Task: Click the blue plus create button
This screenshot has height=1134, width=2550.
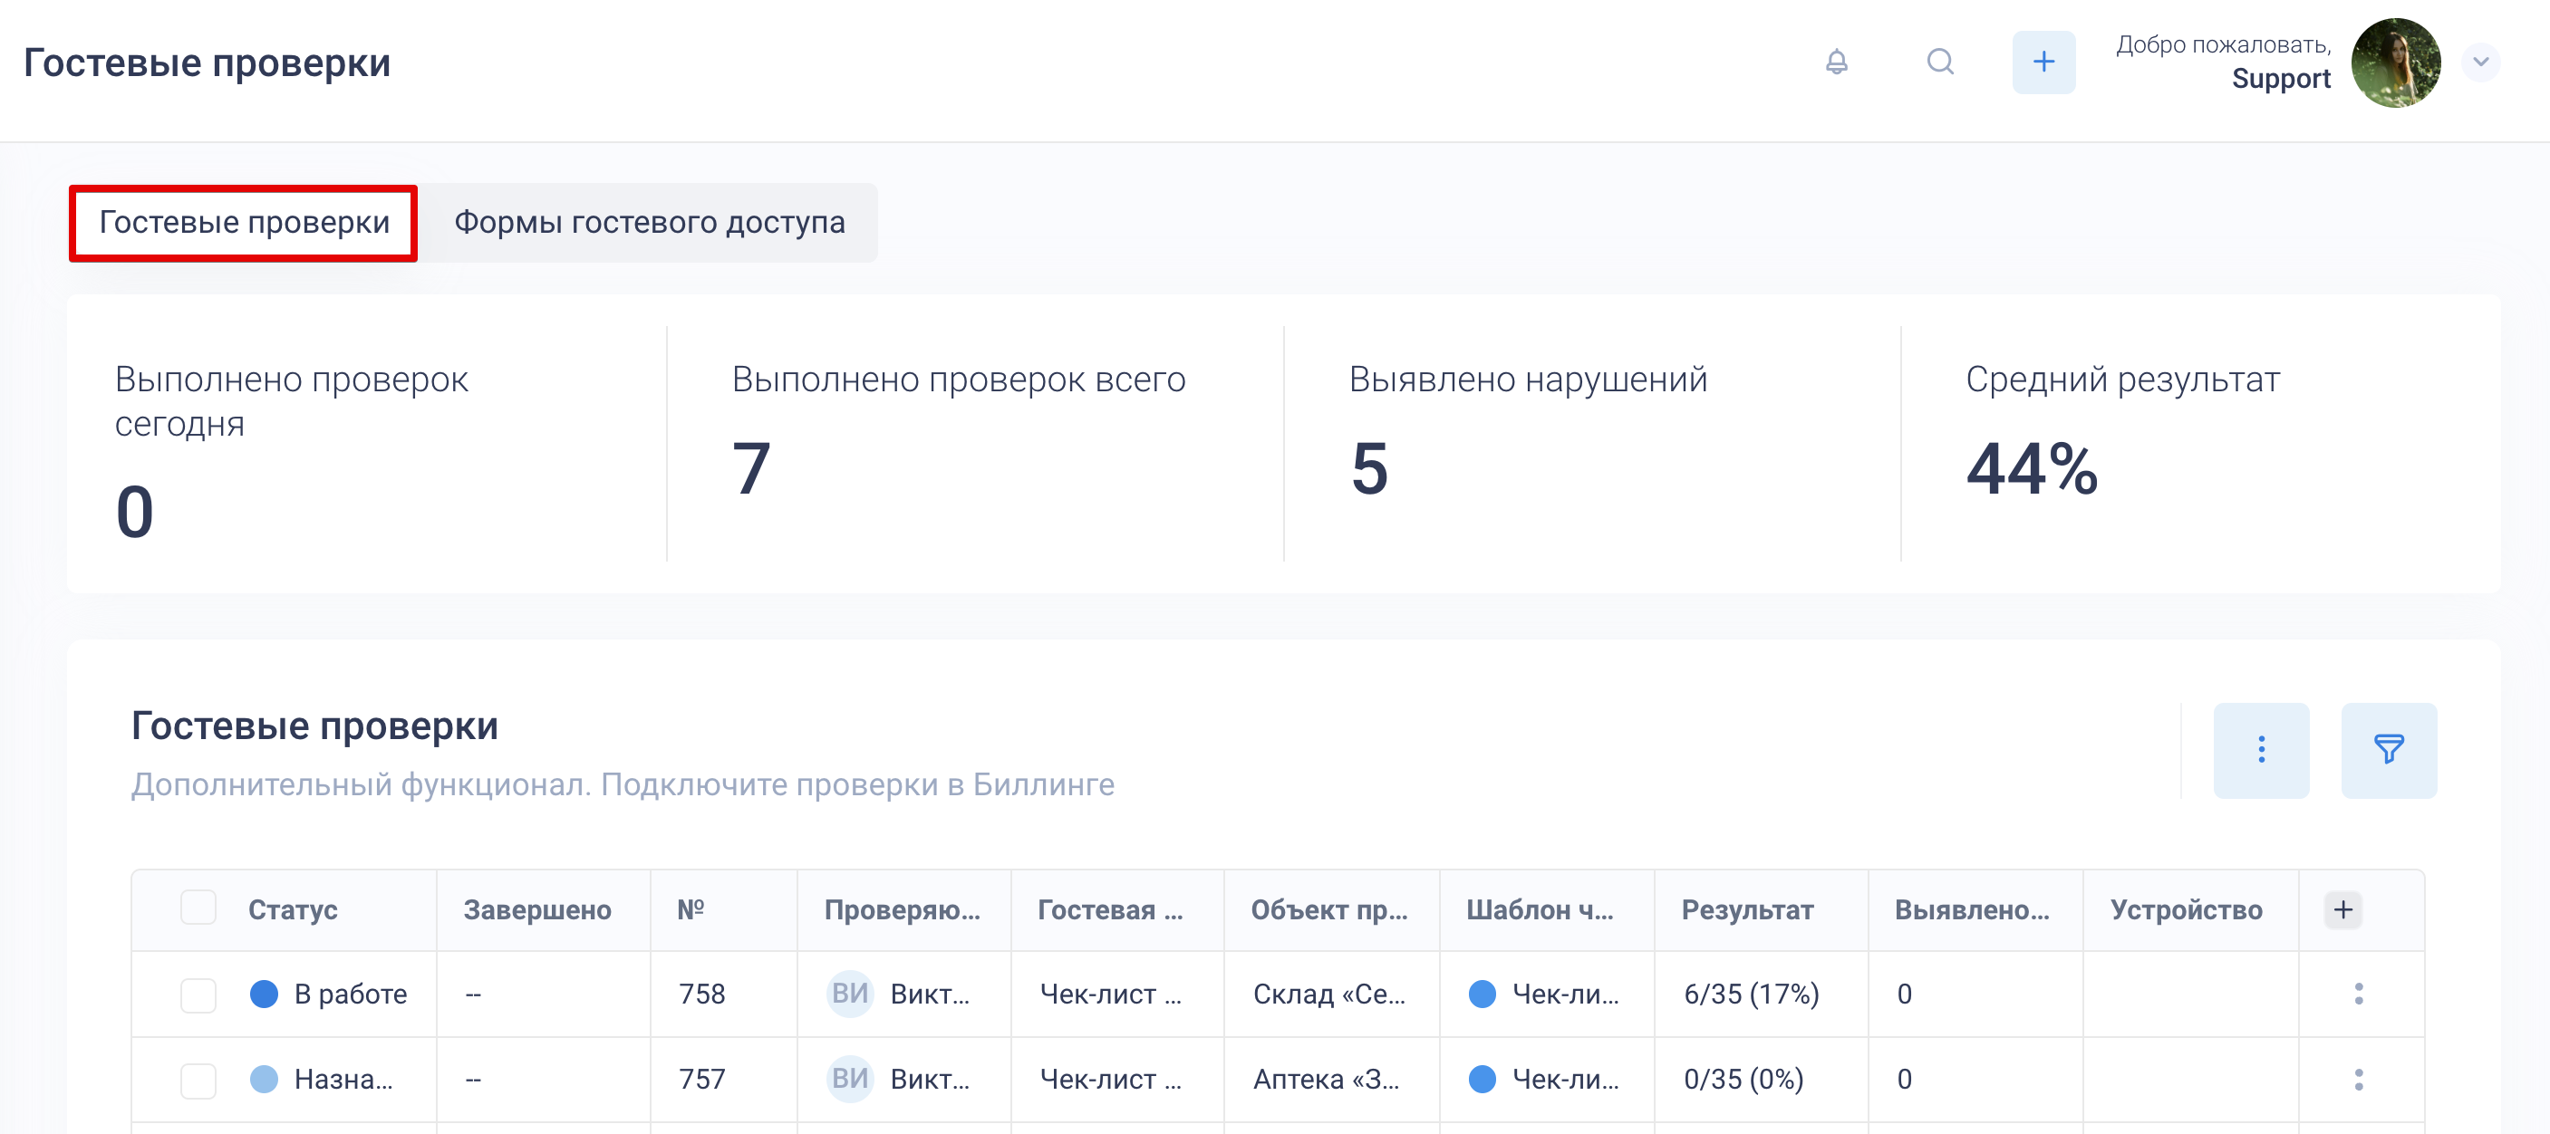Action: click(2043, 62)
